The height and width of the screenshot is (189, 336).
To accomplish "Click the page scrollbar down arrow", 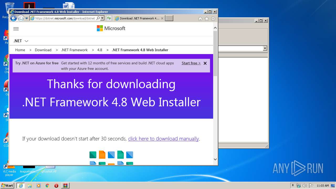I will 215,159.
